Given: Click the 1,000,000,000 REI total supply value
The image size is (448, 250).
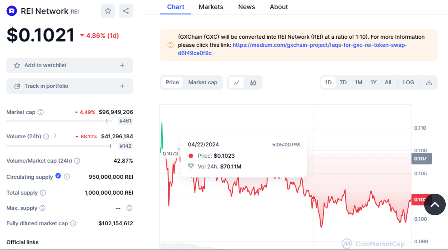Looking at the screenshot, I should pos(109,193).
